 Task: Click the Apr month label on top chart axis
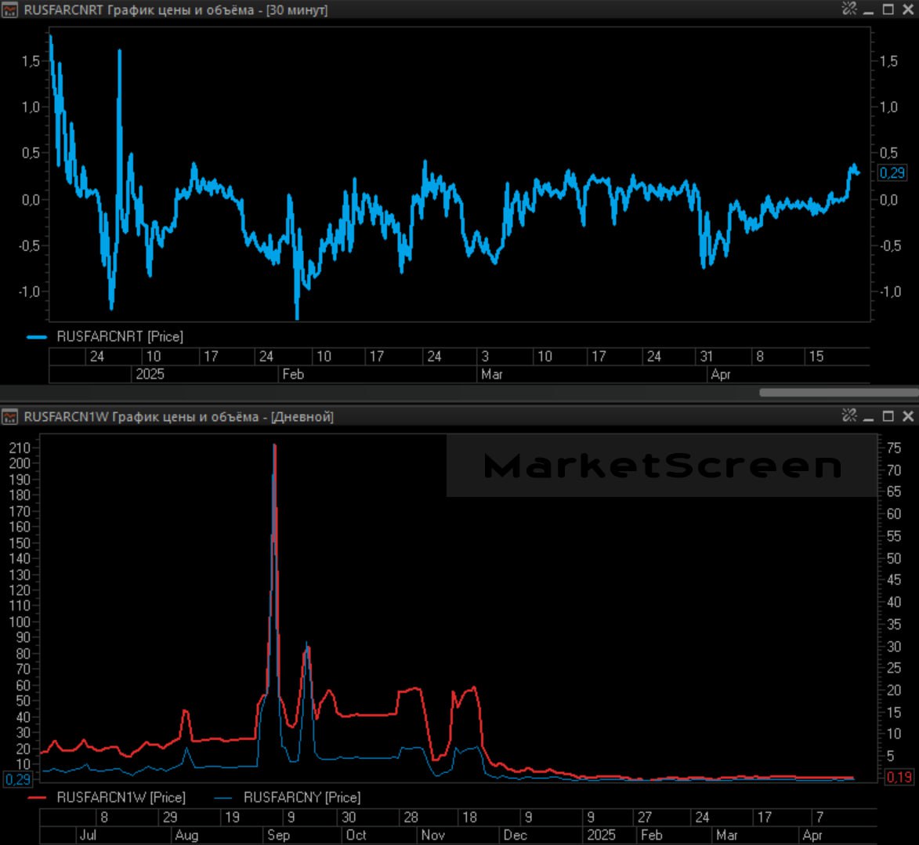[720, 374]
